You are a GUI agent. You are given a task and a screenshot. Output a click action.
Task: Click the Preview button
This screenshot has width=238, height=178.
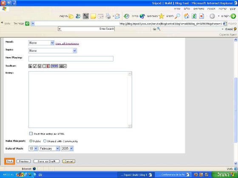pos(24,161)
